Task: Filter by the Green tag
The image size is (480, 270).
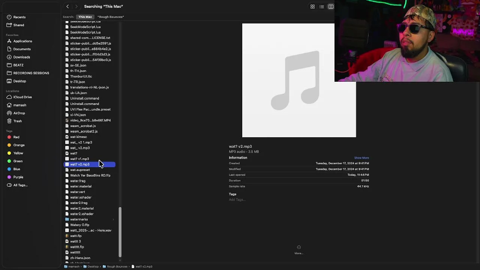Action: coord(18,161)
